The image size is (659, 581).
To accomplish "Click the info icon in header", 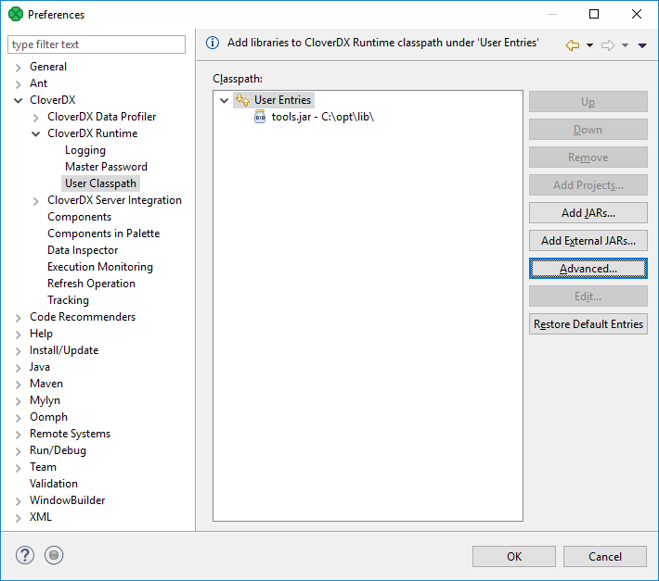I will 213,43.
